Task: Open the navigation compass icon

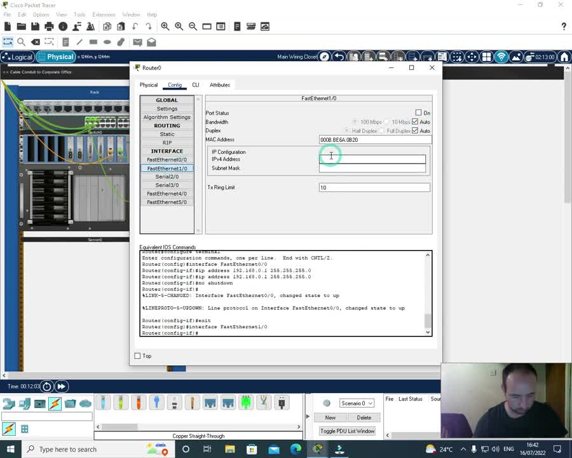Action: pyautogui.click(x=324, y=57)
